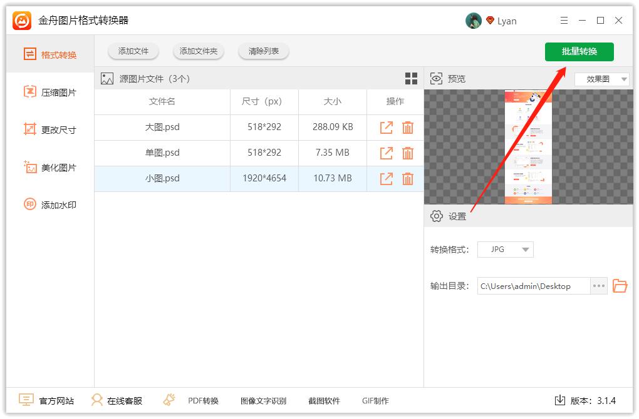Open the 效果图 preview dropdown

[x=601, y=79]
